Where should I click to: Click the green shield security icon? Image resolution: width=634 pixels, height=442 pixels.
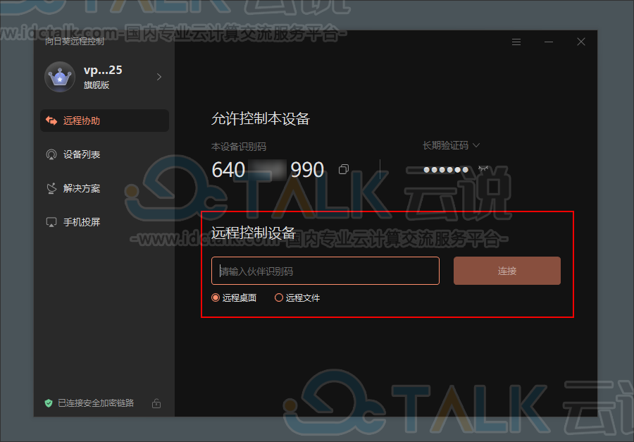(x=49, y=403)
